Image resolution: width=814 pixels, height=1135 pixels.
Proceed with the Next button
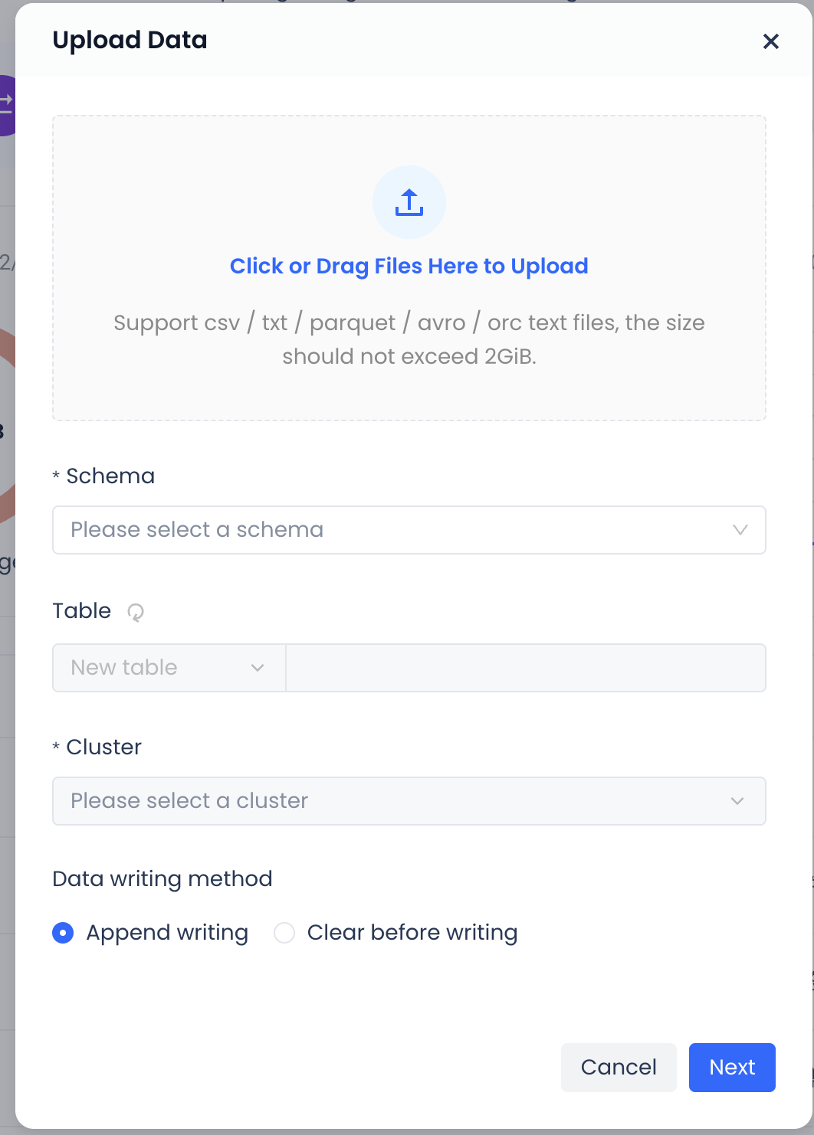[732, 1067]
